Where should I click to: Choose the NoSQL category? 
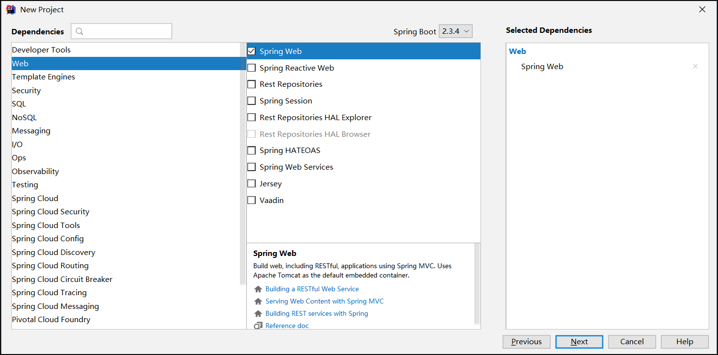[126, 118]
